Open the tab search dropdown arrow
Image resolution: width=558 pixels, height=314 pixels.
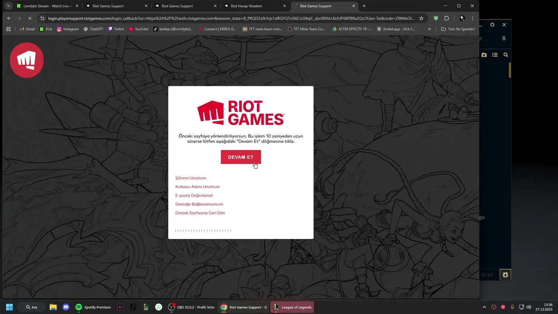point(8,6)
